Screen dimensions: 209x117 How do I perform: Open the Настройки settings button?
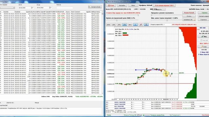[122, 6]
